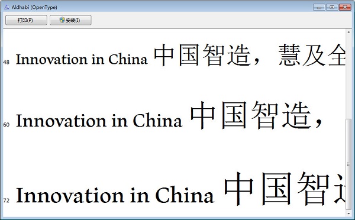355x220 pixels.
Task: Click the 48-point Innovation in China sample
Action: [82, 59]
